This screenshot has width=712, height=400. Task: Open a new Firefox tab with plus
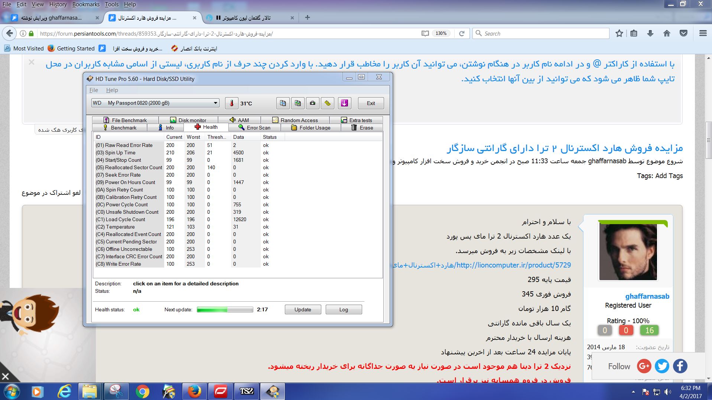point(307,17)
